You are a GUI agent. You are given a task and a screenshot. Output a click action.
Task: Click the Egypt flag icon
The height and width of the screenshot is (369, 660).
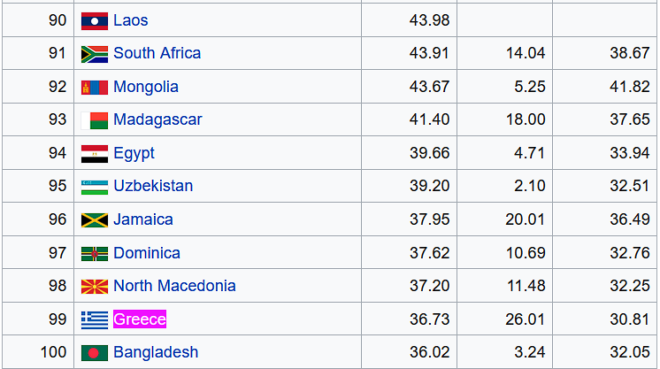[94, 153]
